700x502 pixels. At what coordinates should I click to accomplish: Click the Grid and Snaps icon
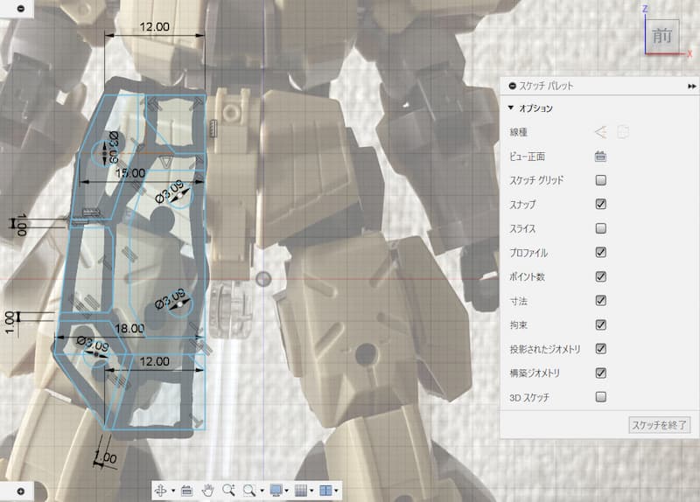point(301,491)
